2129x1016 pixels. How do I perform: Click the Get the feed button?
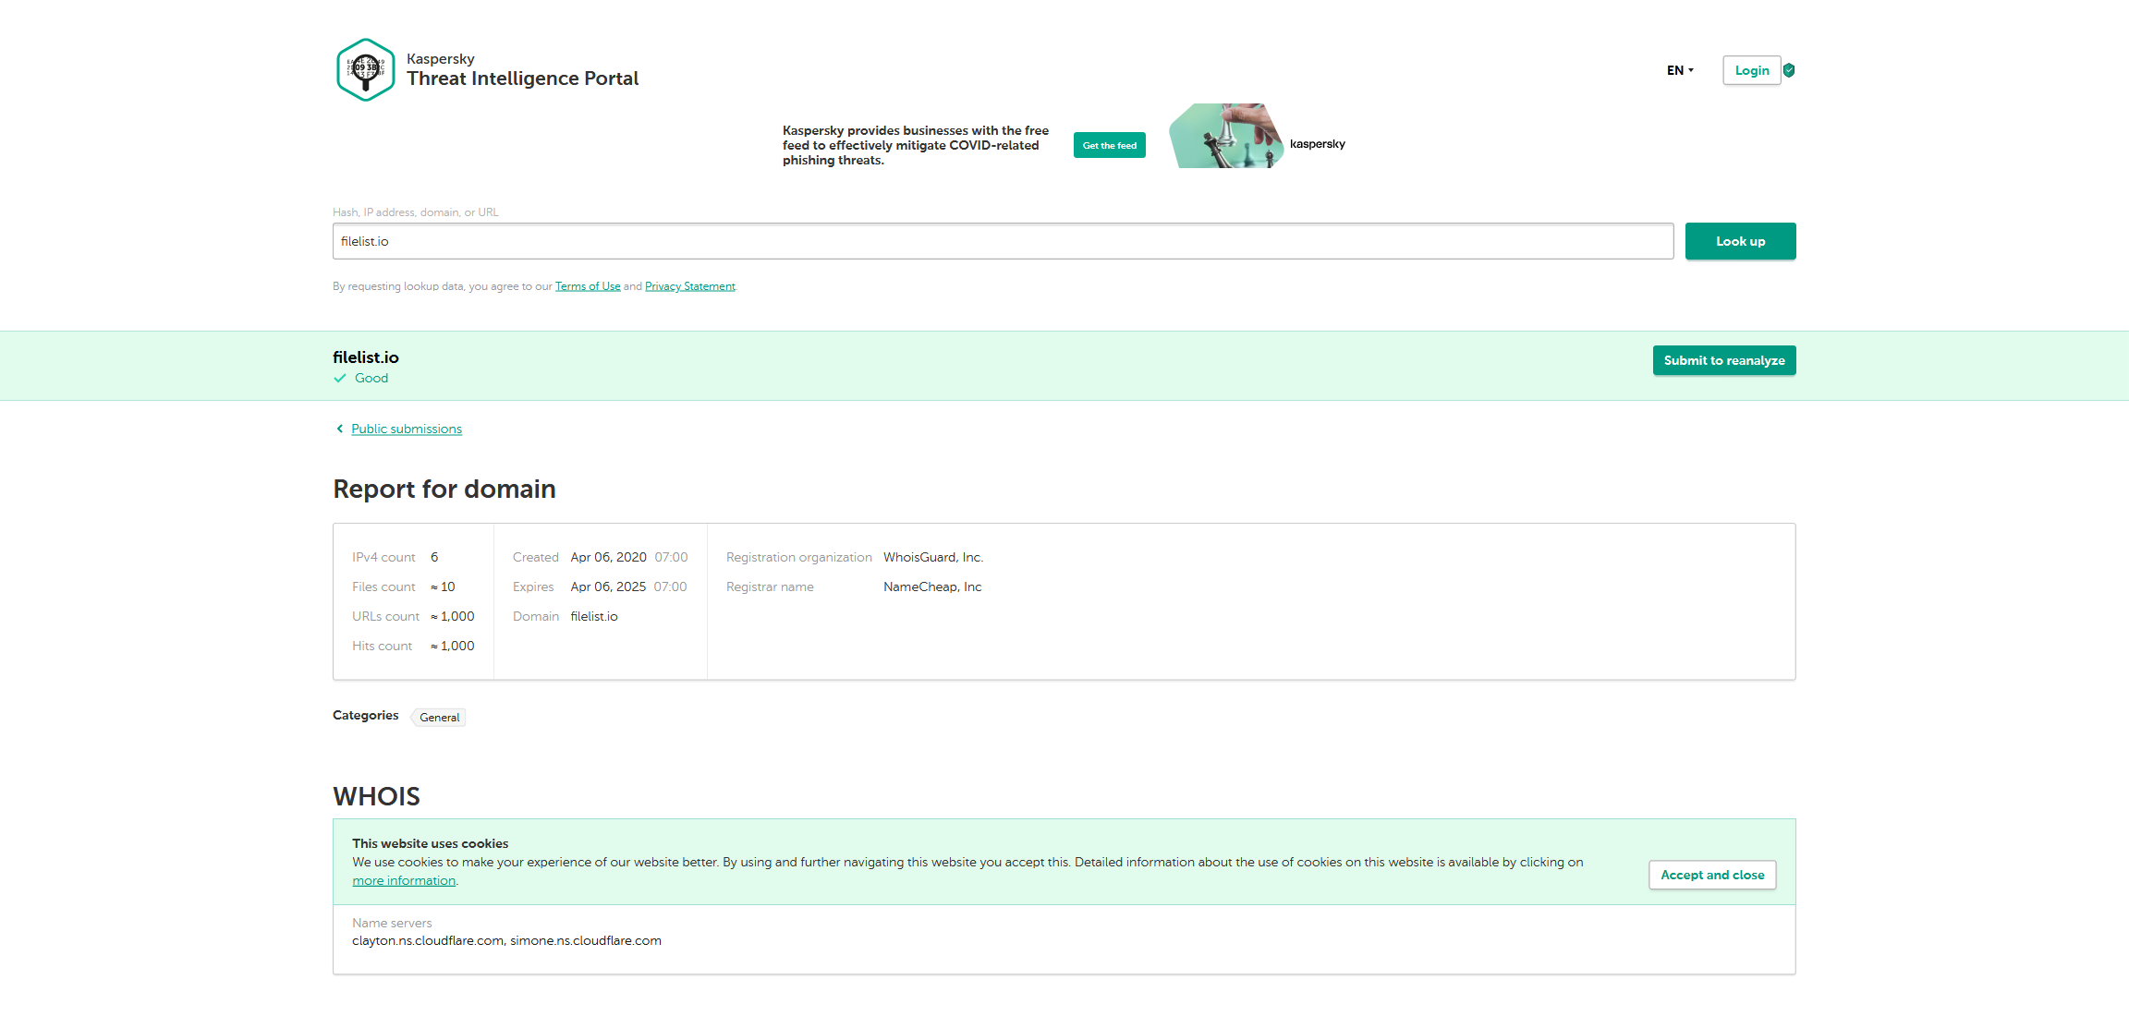point(1109,145)
